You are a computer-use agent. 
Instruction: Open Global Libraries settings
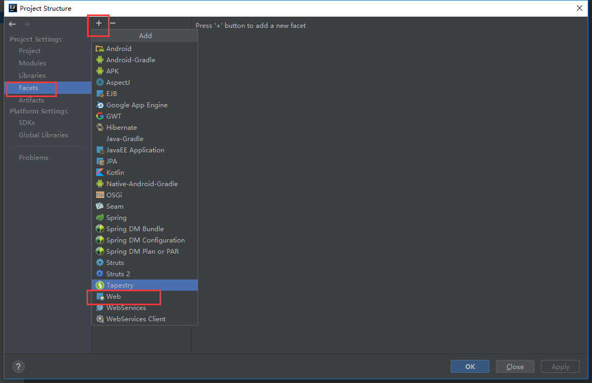click(44, 135)
